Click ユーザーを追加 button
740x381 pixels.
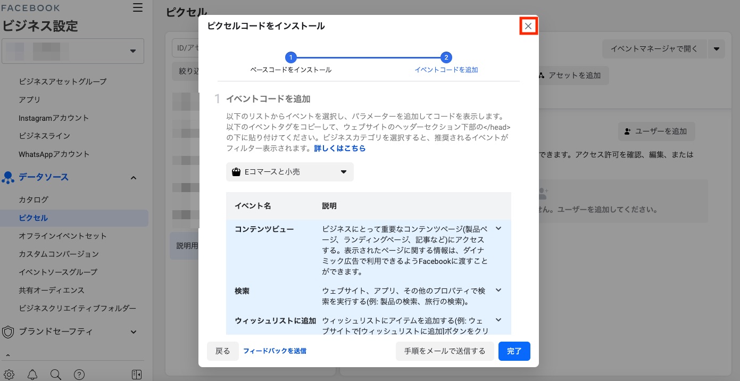(656, 131)
